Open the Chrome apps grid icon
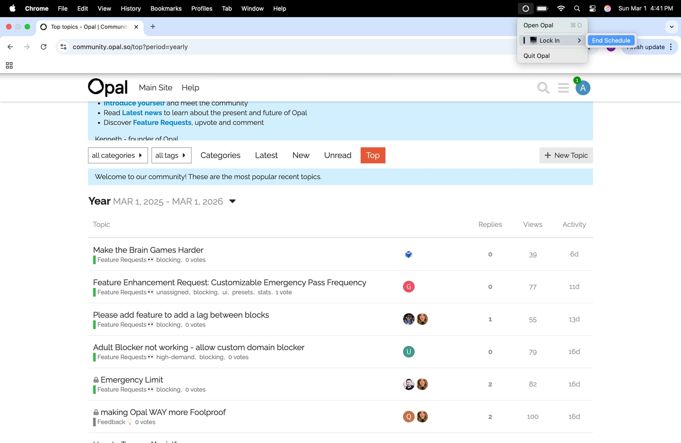Image resolution: width=681 pixels, height=443 pixels. point(9,65)
